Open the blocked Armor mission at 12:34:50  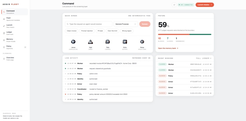[x=185, y=82]
